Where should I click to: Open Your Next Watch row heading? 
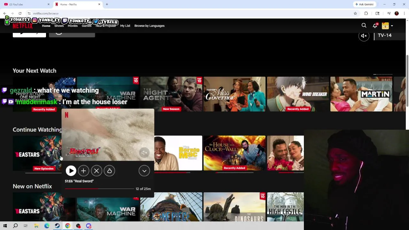coord(35,71)
